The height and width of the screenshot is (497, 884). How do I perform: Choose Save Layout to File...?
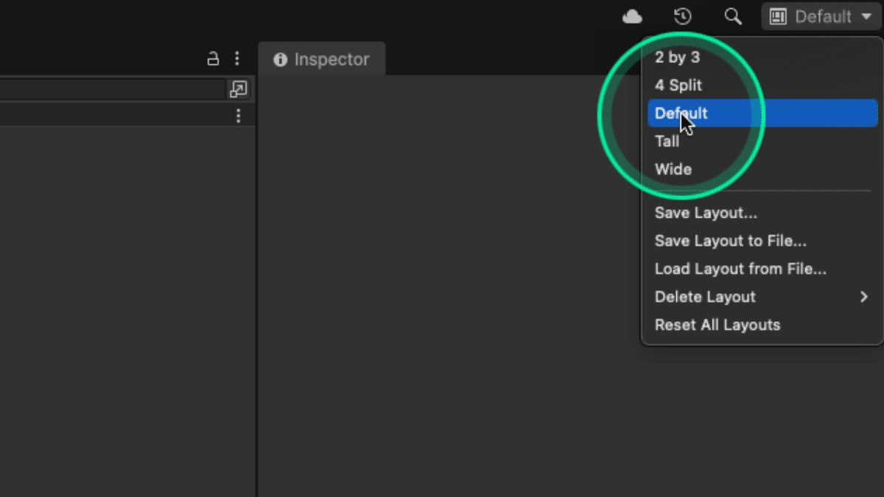[730, 242]
